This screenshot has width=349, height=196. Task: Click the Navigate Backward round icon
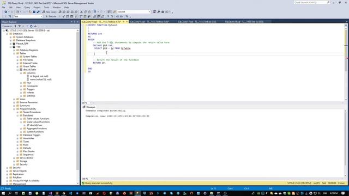coord(6,12)
